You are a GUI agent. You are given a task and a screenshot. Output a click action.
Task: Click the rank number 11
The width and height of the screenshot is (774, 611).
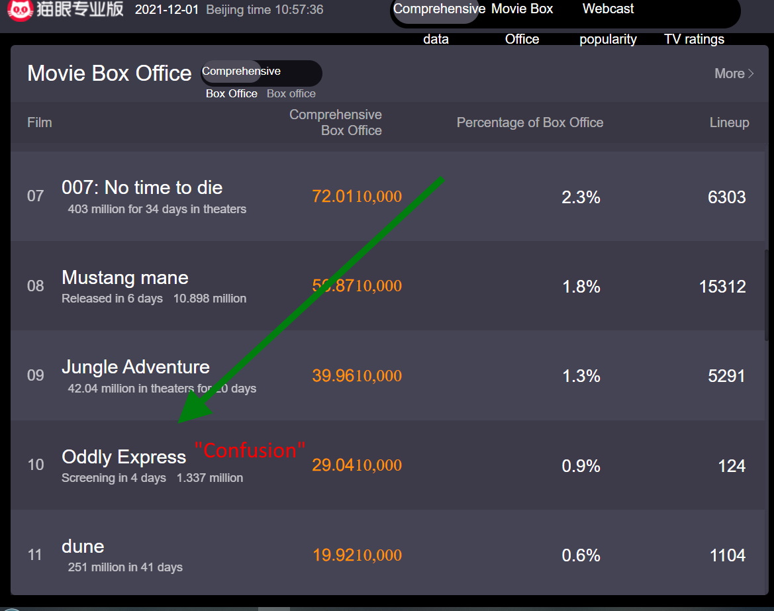35,555
